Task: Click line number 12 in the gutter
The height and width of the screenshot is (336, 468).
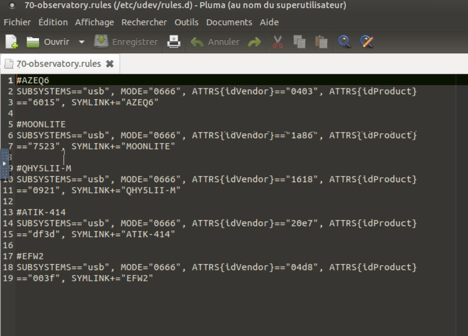Action: pyautogui.click(x=8, y=201)
